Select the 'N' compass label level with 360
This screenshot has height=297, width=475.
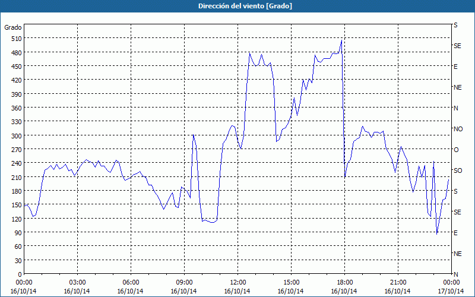(455, 108)
